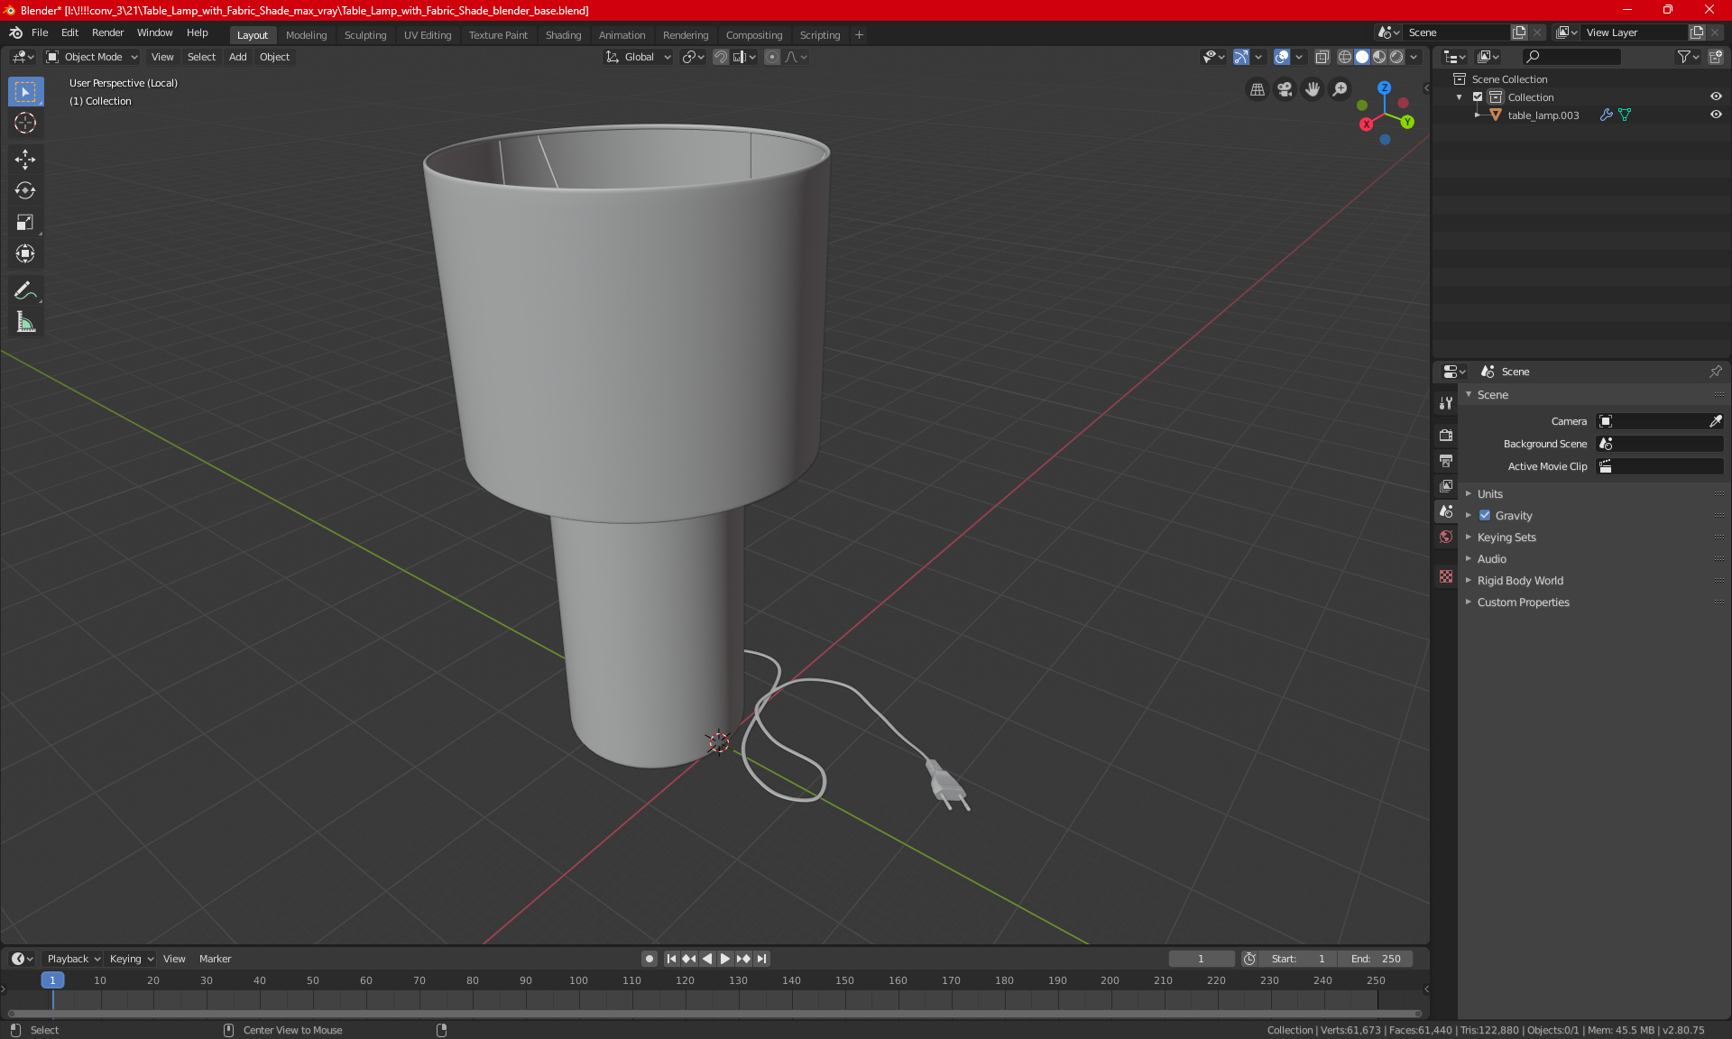
Task: Open the View Layer properties tab
Action: pyautogui.click(x=1446, y=486)
